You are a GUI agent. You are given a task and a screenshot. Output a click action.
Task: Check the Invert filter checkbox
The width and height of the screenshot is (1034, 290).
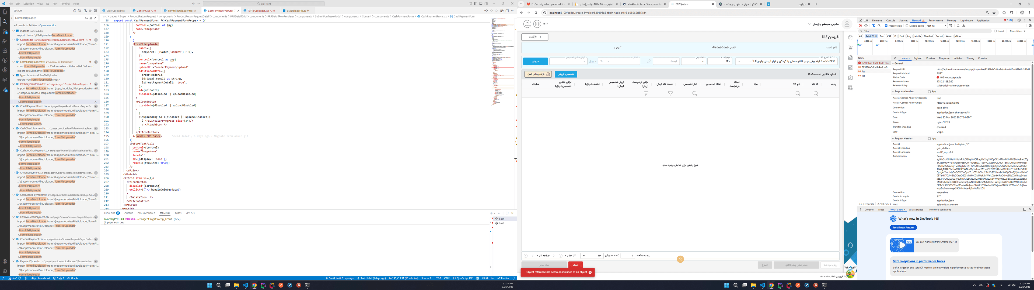pos(995,31)
